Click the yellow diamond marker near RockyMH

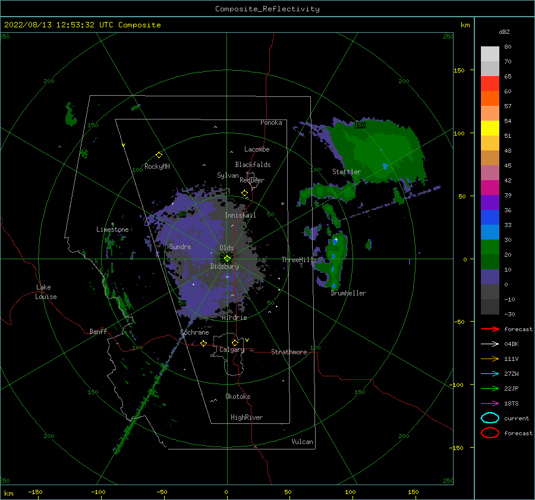[x=159, y=155]
